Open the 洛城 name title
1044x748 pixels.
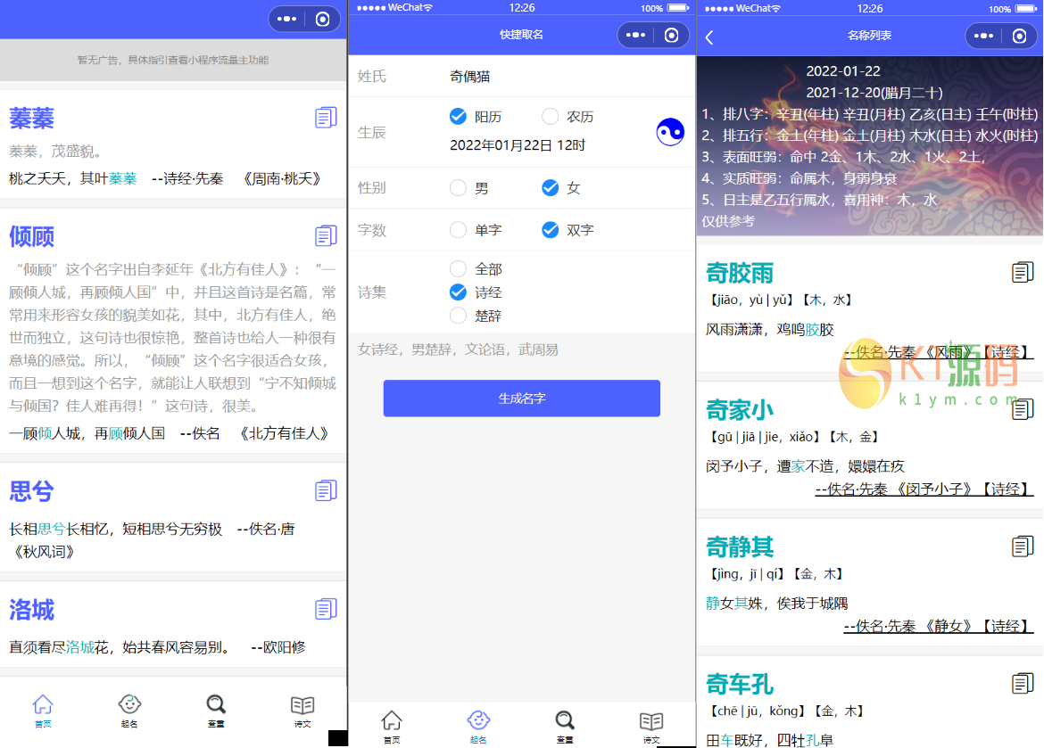31,610
